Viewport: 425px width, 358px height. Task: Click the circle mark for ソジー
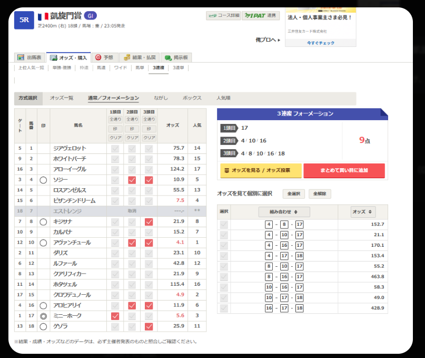point(43,180)
